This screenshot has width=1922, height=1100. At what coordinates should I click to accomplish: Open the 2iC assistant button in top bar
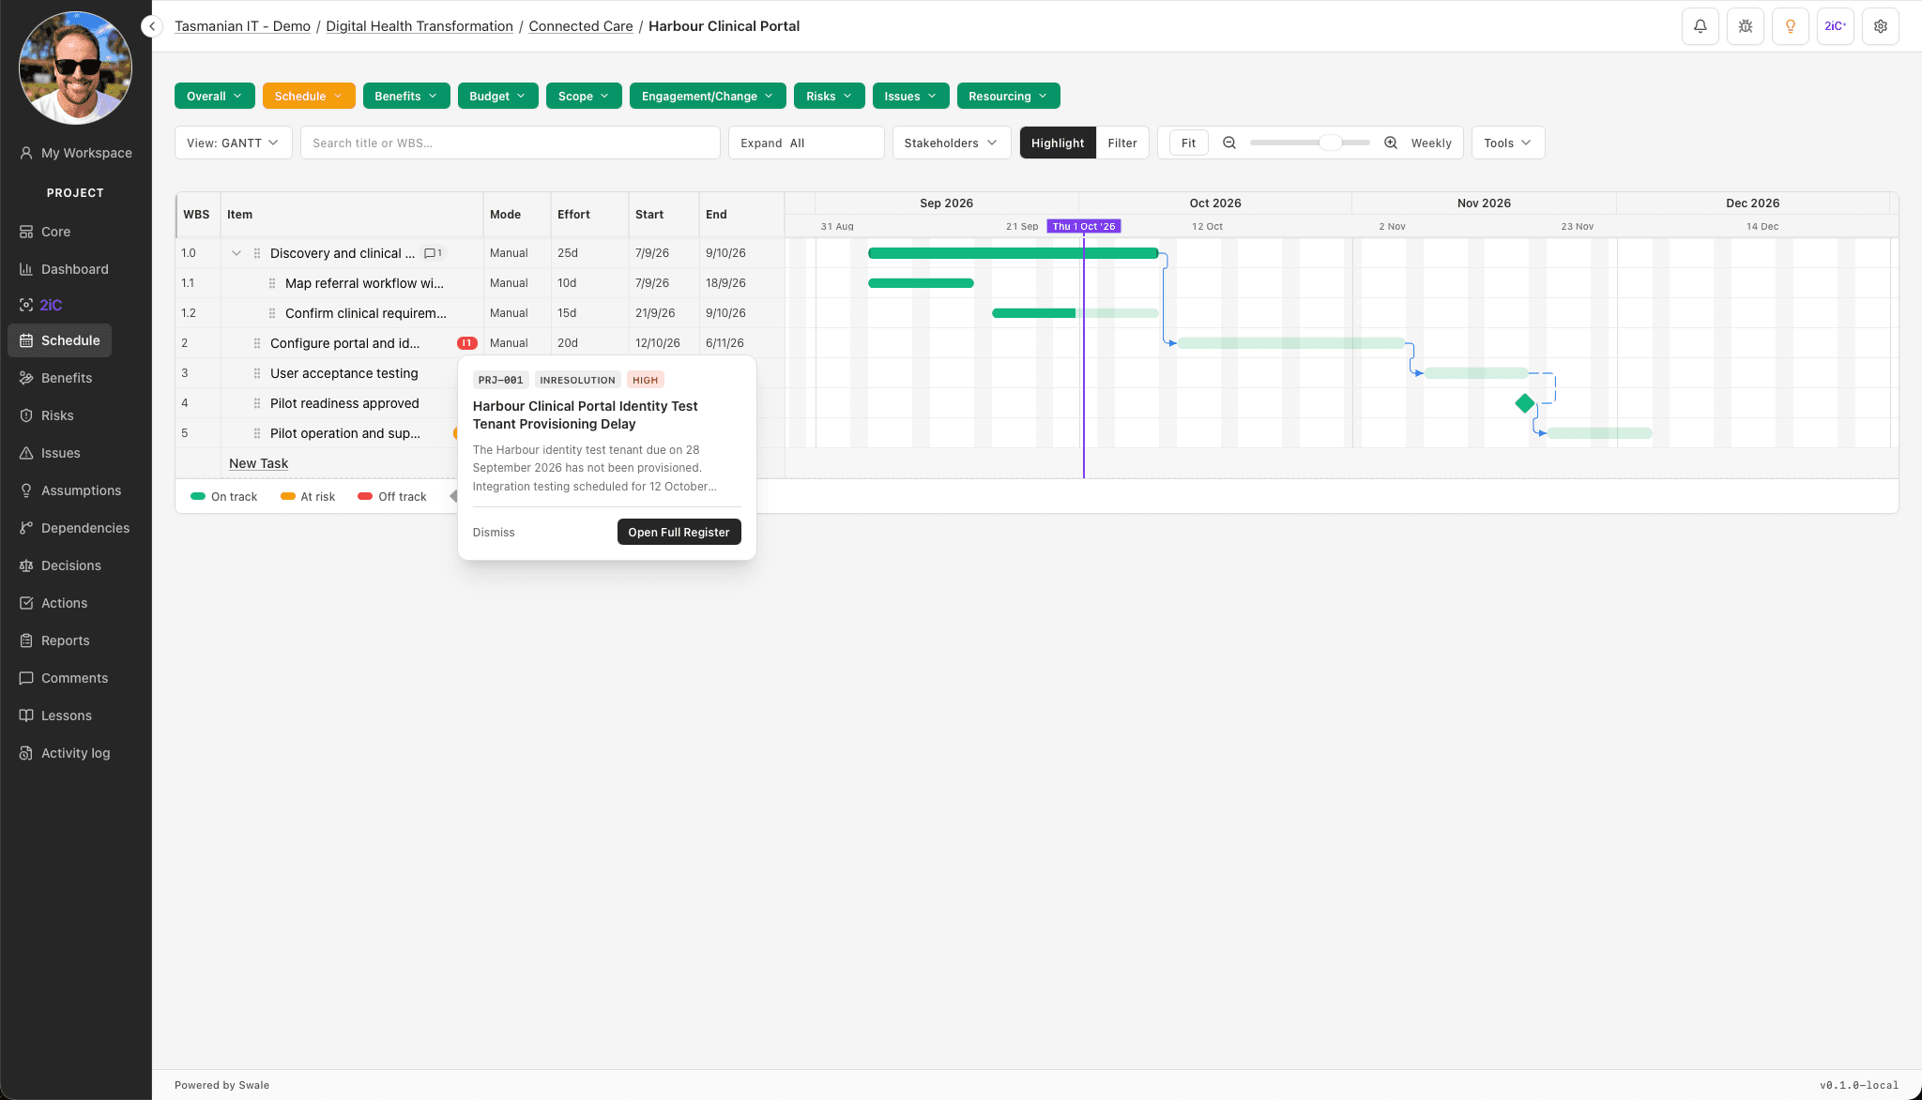click(x=1835, y=26)
